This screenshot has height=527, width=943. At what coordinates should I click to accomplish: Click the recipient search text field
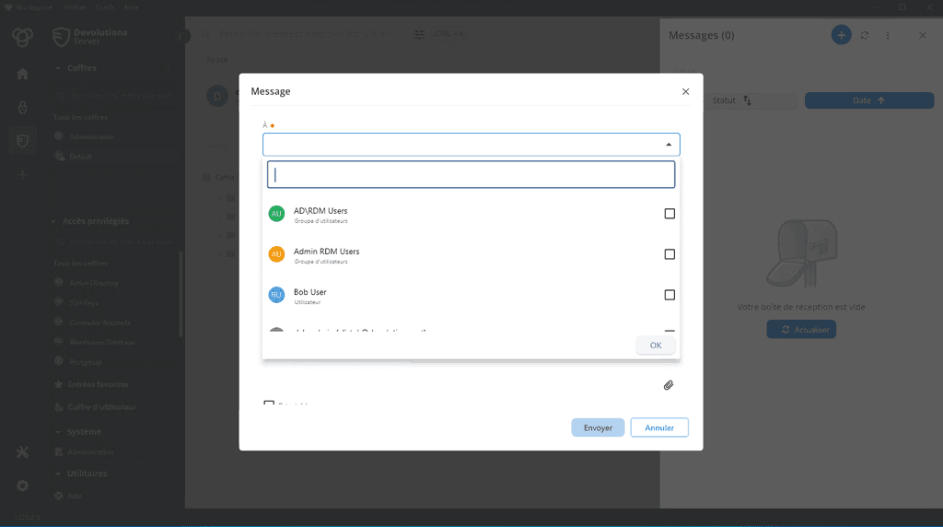tap(471, 175)
